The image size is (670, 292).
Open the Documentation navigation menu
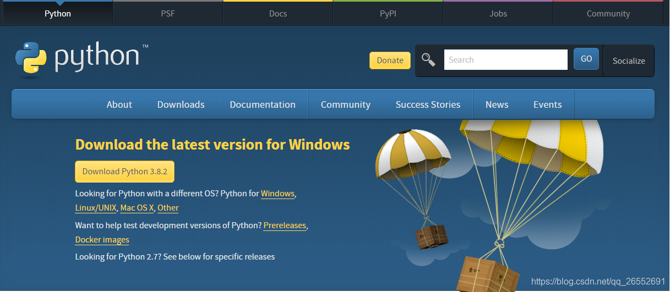(x=263, y=104)
